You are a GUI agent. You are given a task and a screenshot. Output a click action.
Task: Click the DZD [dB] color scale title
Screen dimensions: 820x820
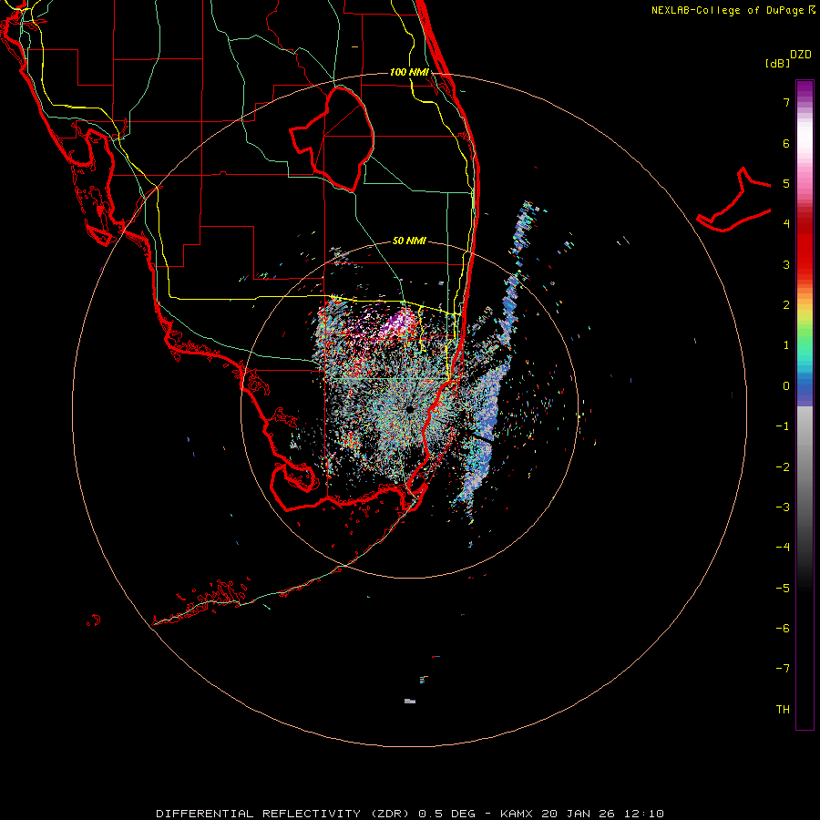point(789,58)
